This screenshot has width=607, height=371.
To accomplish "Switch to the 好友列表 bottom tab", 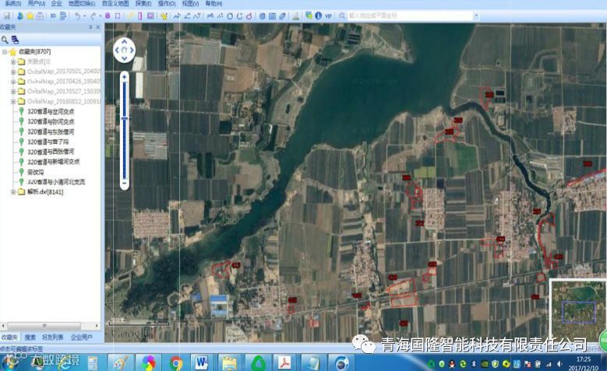I will coord(53,338).
